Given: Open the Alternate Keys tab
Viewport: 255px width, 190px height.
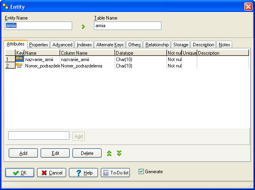Looking at the screenshot, I should [110, 45].
